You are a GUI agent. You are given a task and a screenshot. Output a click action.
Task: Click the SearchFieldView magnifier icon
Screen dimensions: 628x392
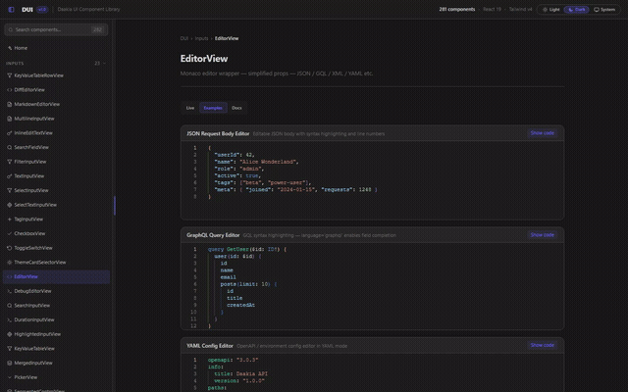coord(10,147)
